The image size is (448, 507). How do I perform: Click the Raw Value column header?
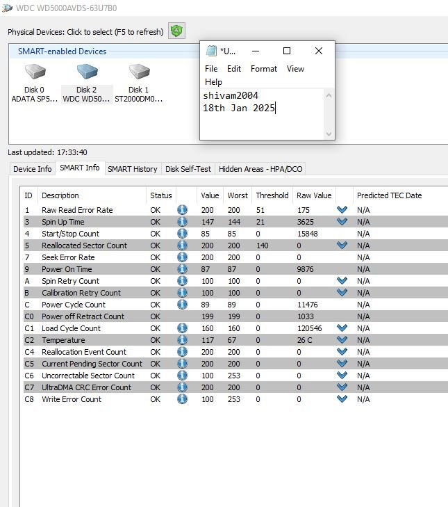[x=313, y=195]
